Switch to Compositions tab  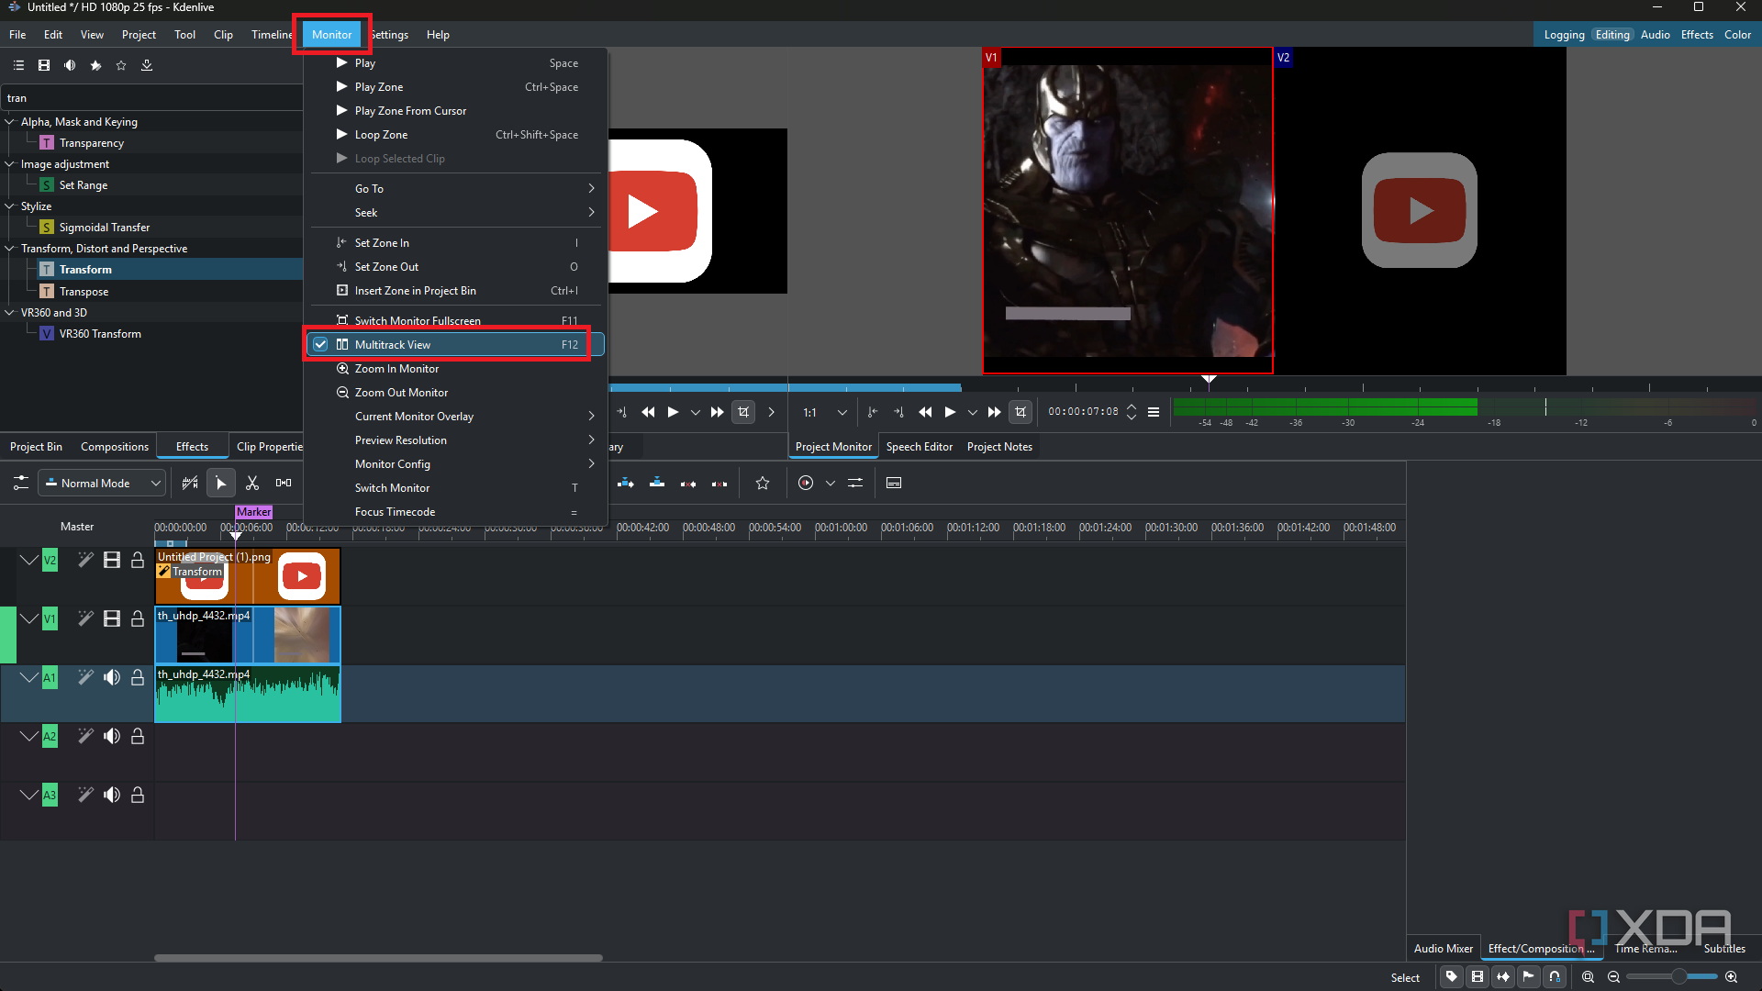coord(115,446)
